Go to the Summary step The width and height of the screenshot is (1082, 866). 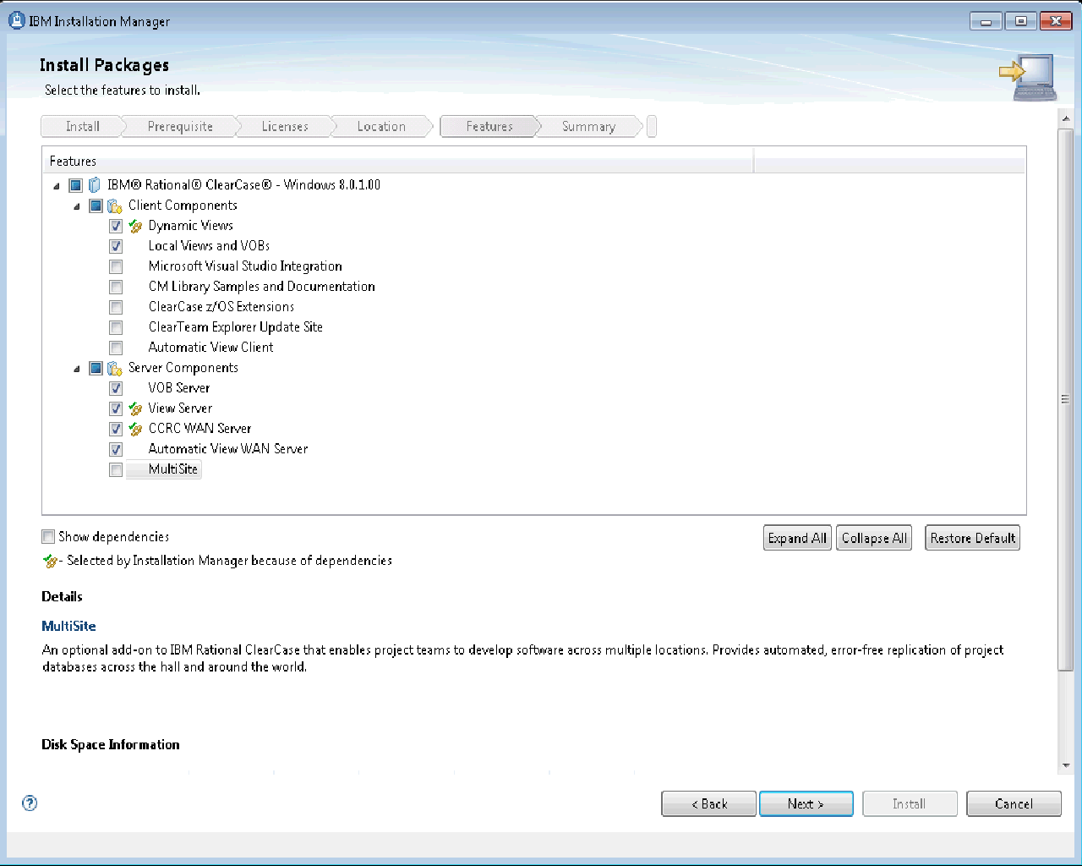(588, 126)
